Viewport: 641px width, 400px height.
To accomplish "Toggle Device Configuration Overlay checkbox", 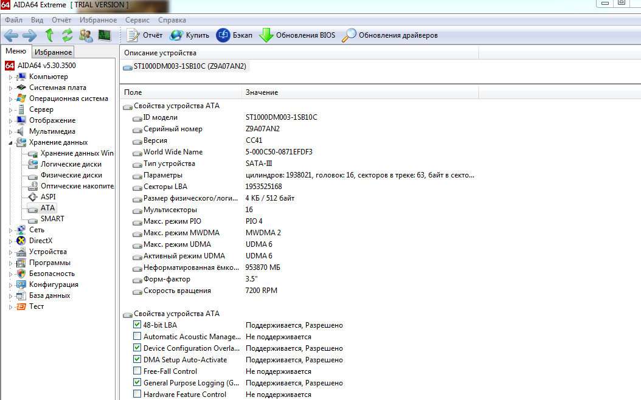I will (x=137, y=348).
